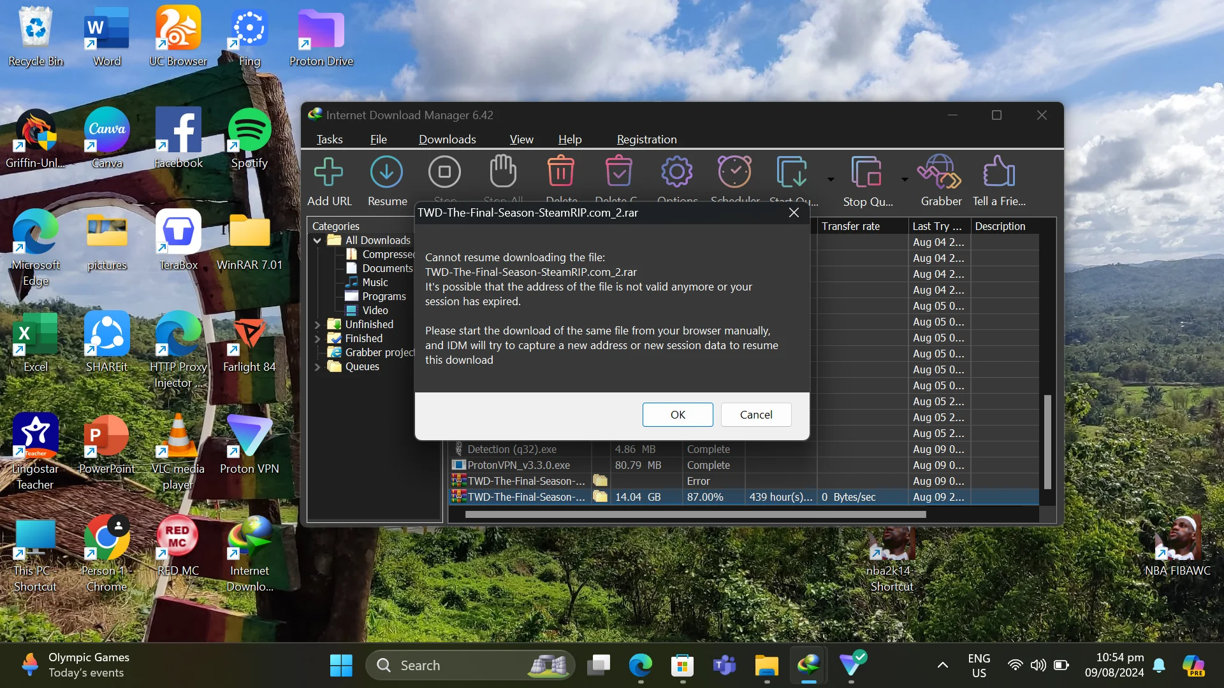
Task: Open the Registration menu
Action: tap(646, 139)
